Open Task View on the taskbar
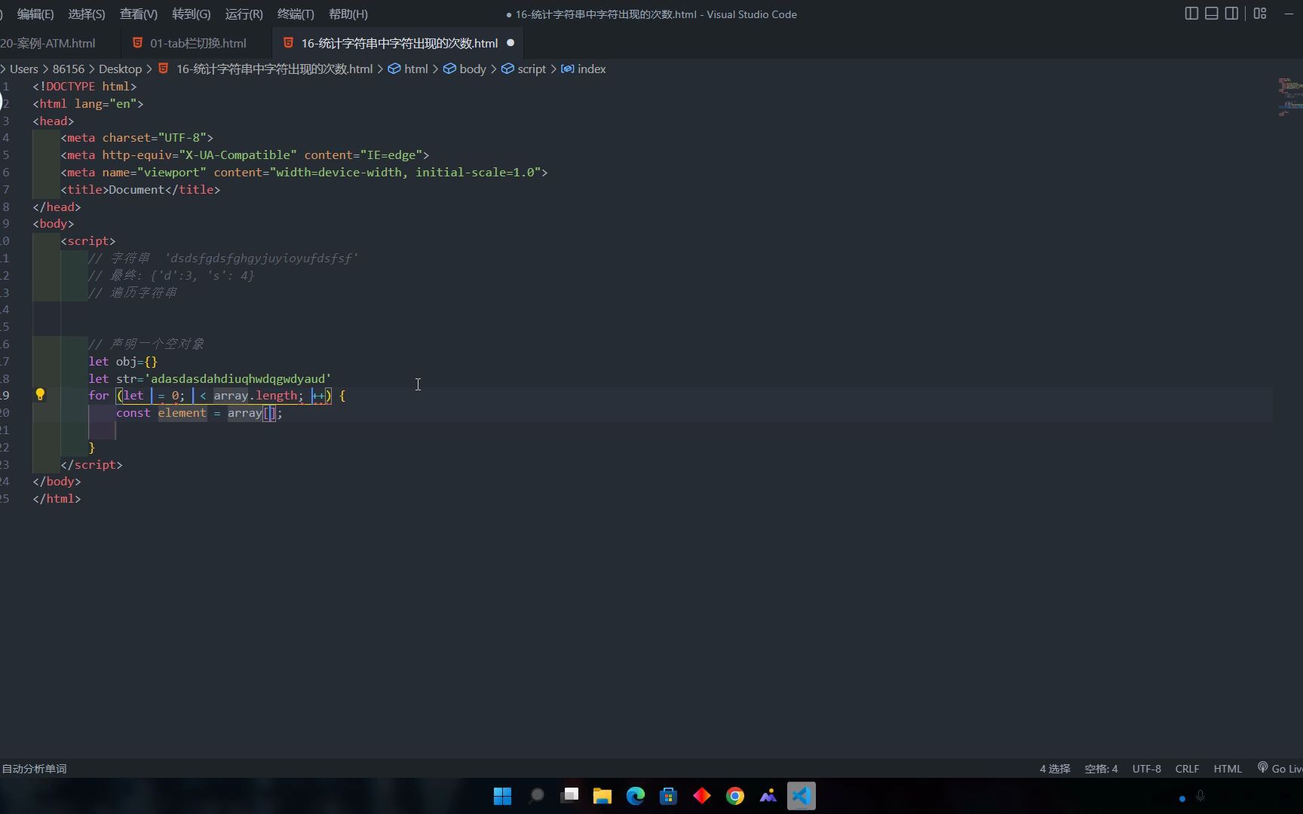The height and width of the screenshot is (814, 1303). click(569, 796)
